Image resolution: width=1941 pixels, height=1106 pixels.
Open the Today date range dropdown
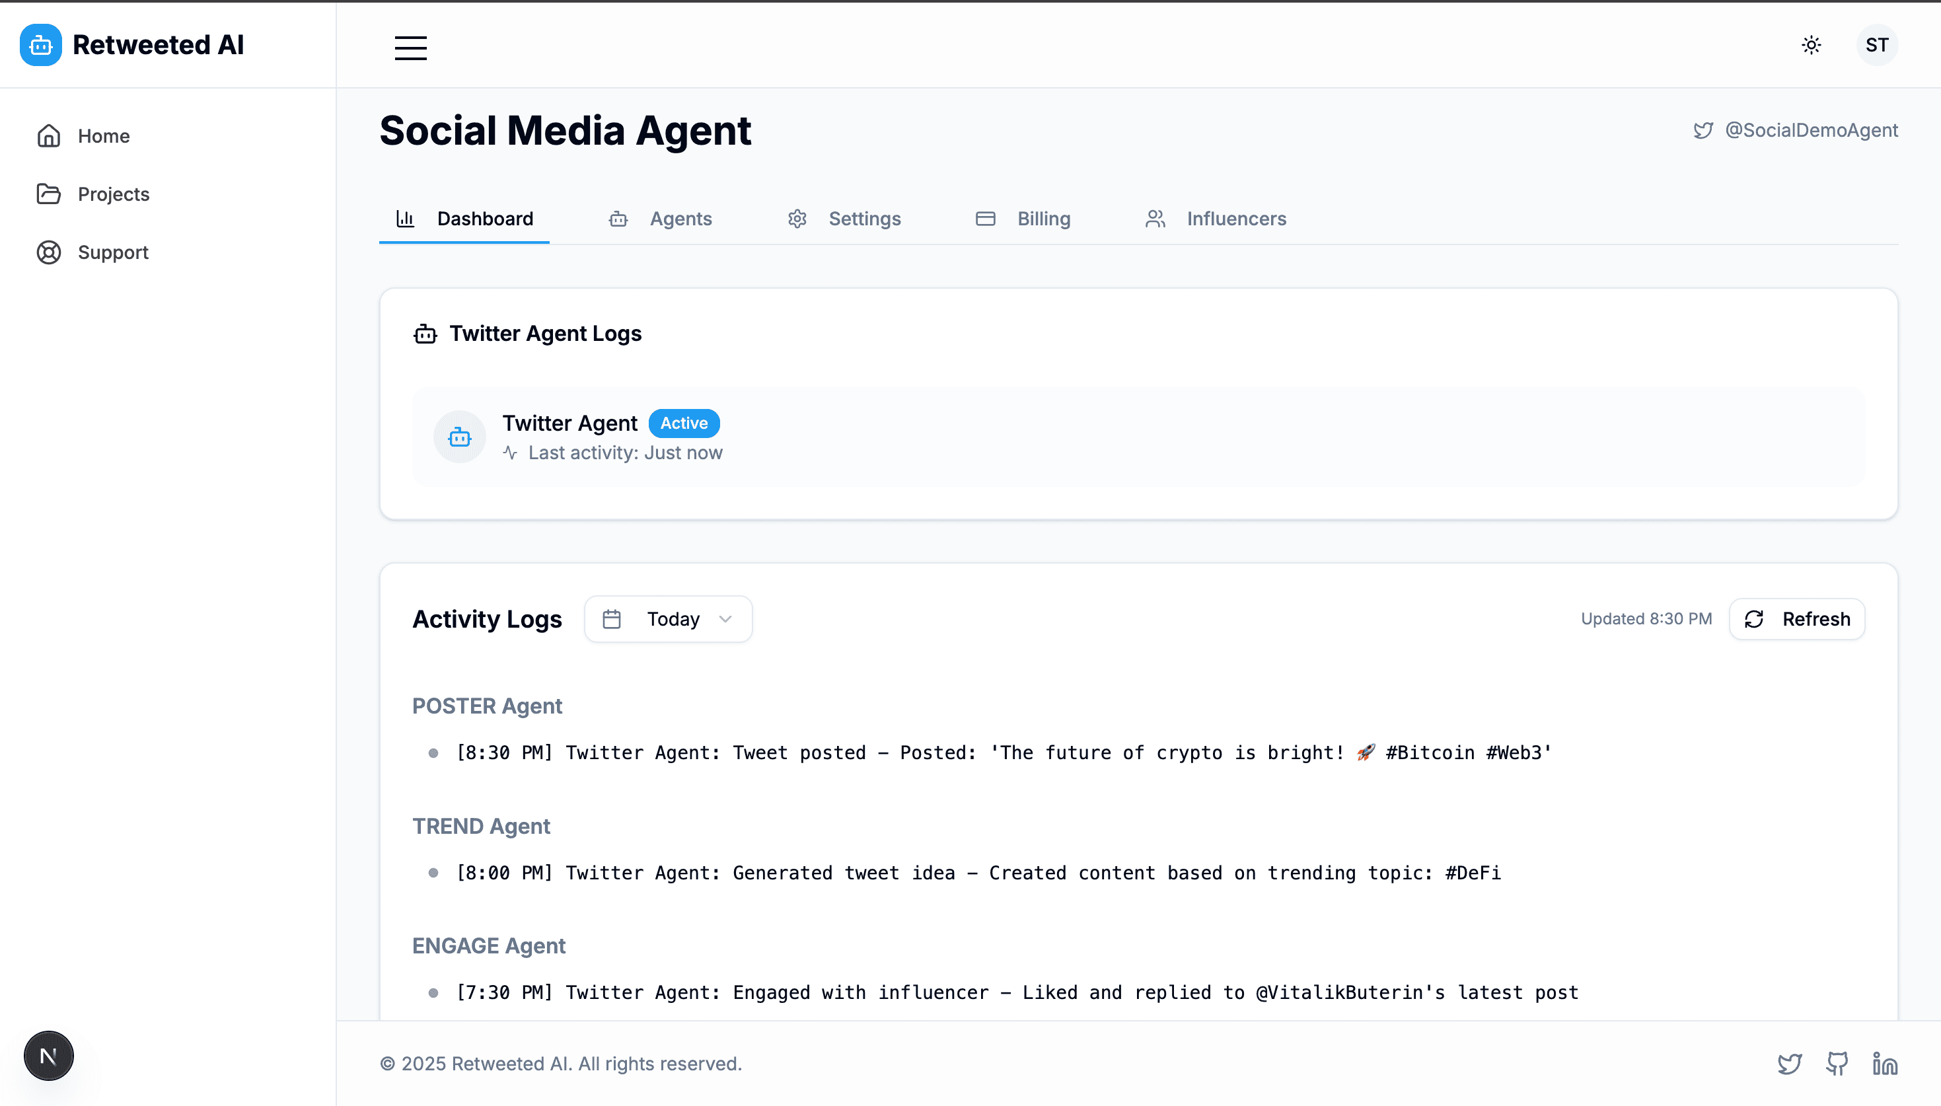pos(669,619)
